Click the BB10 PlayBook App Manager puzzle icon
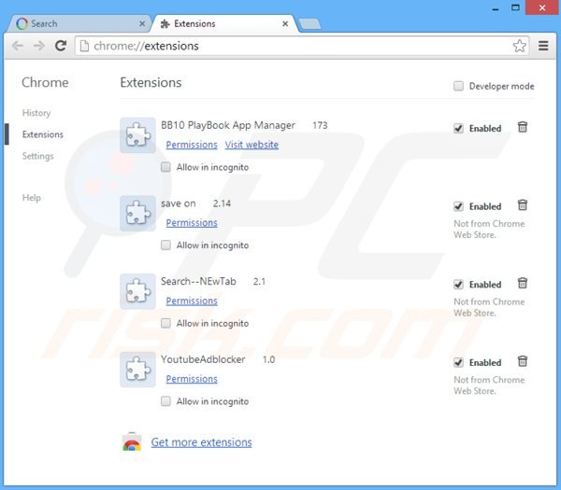 click(137, 135)
